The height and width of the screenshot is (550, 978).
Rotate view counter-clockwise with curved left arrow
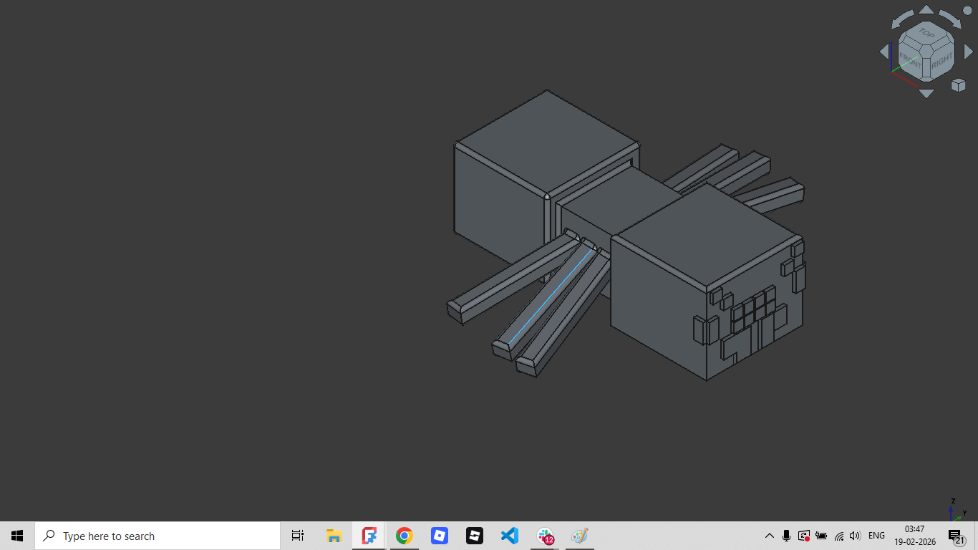click(x=902, y=18)
